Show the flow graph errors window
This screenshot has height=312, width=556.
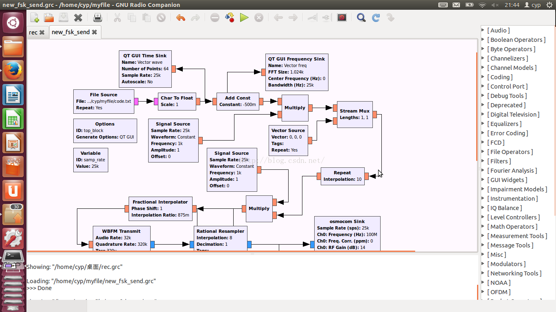click(x=215, y=17)
